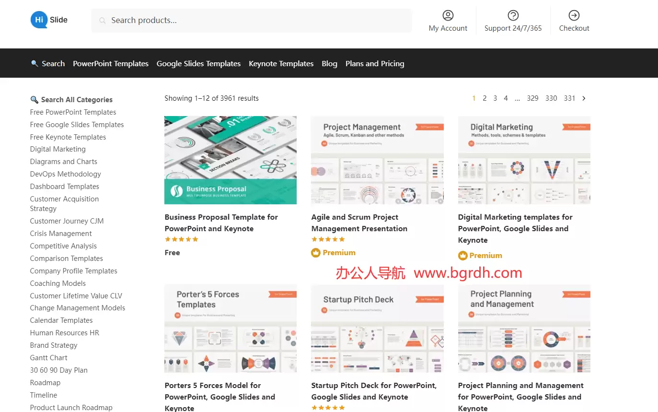658x412 pixels.
Task: Open the Google Slides Templates menu
Action: pos(198,64)
